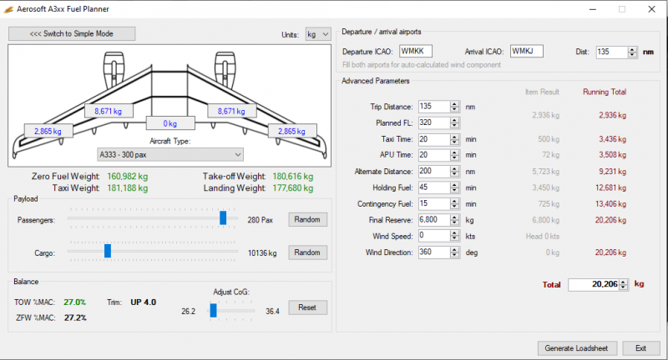Click the center tank 0 kg label
The image size is (668, 360).
point(170,123)
